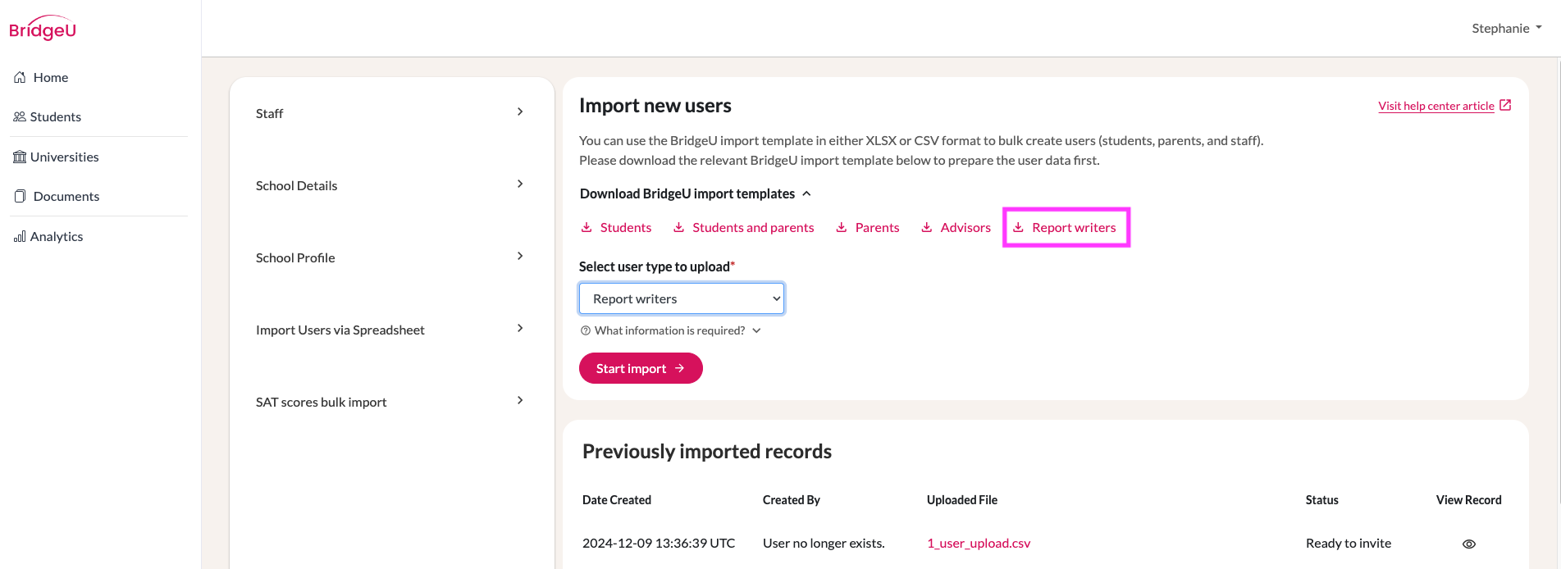The height and width of the screenshot is (569, 1561).
Task: Click the Universities building icon
Action: [20, 157]
